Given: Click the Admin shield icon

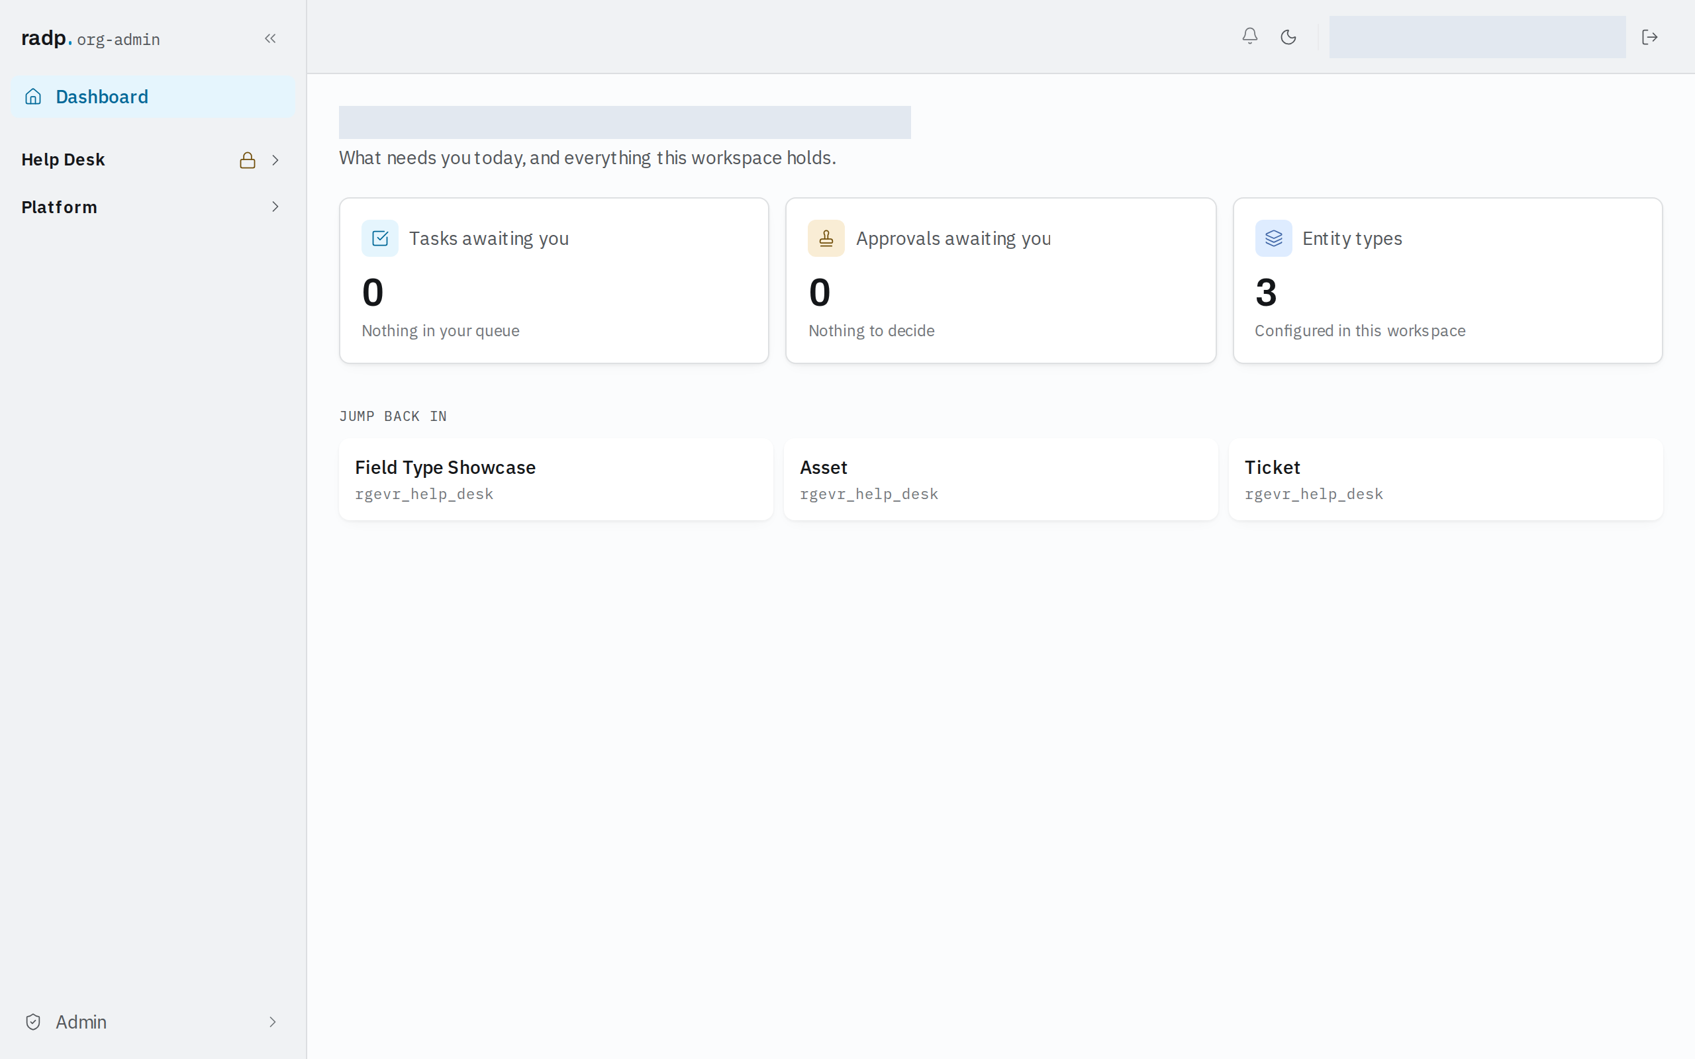Looking at the screenshot, I should [x=33, y=1022].
